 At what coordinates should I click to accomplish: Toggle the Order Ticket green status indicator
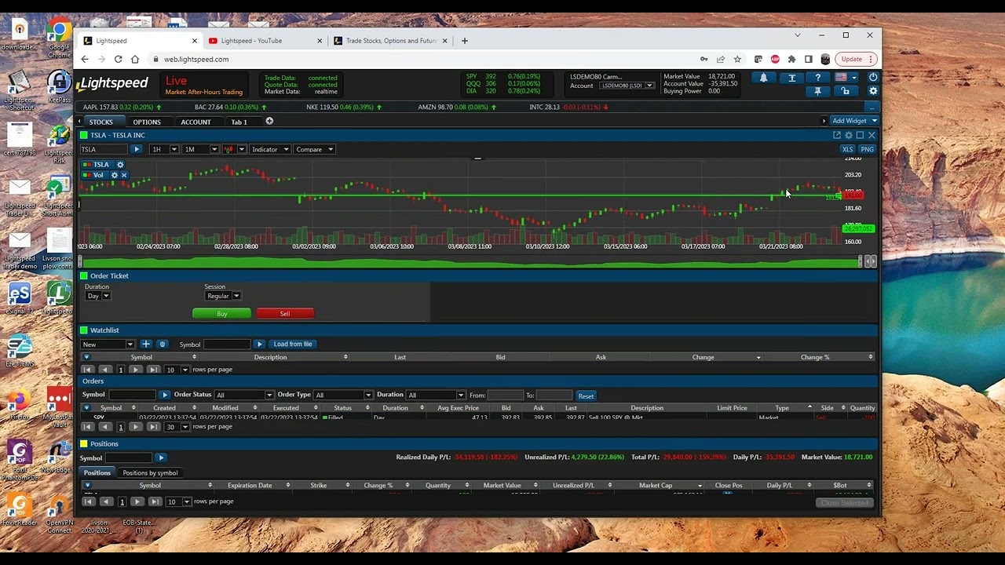83,276
